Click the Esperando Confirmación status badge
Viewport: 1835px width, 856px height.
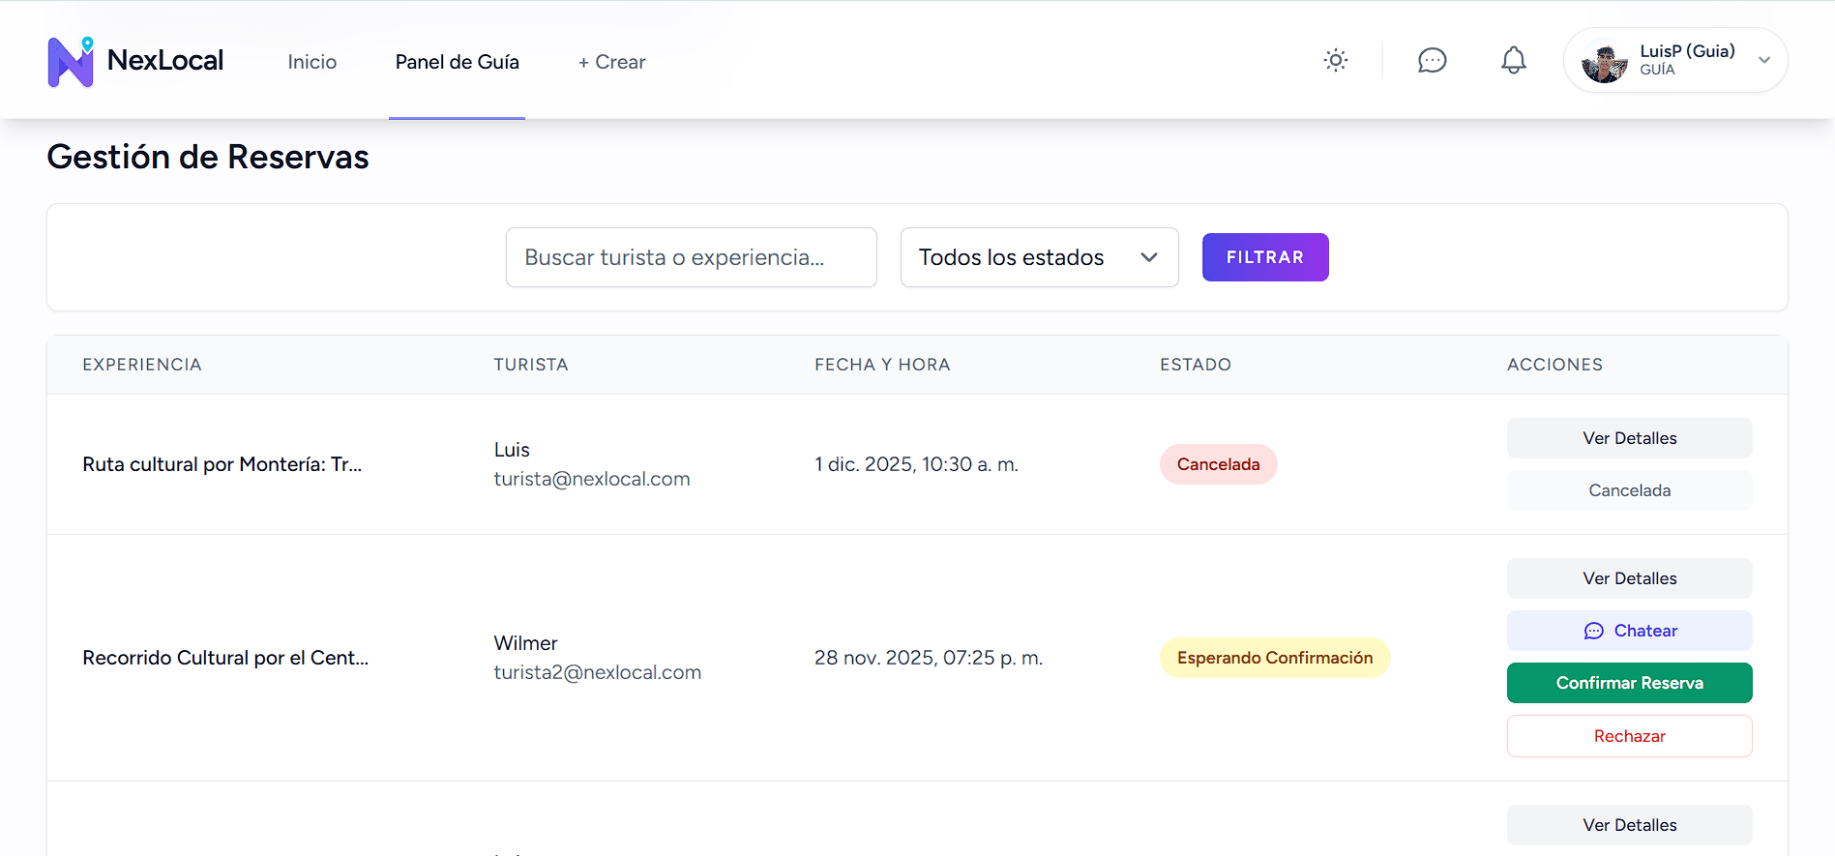tap(1275, 658)
